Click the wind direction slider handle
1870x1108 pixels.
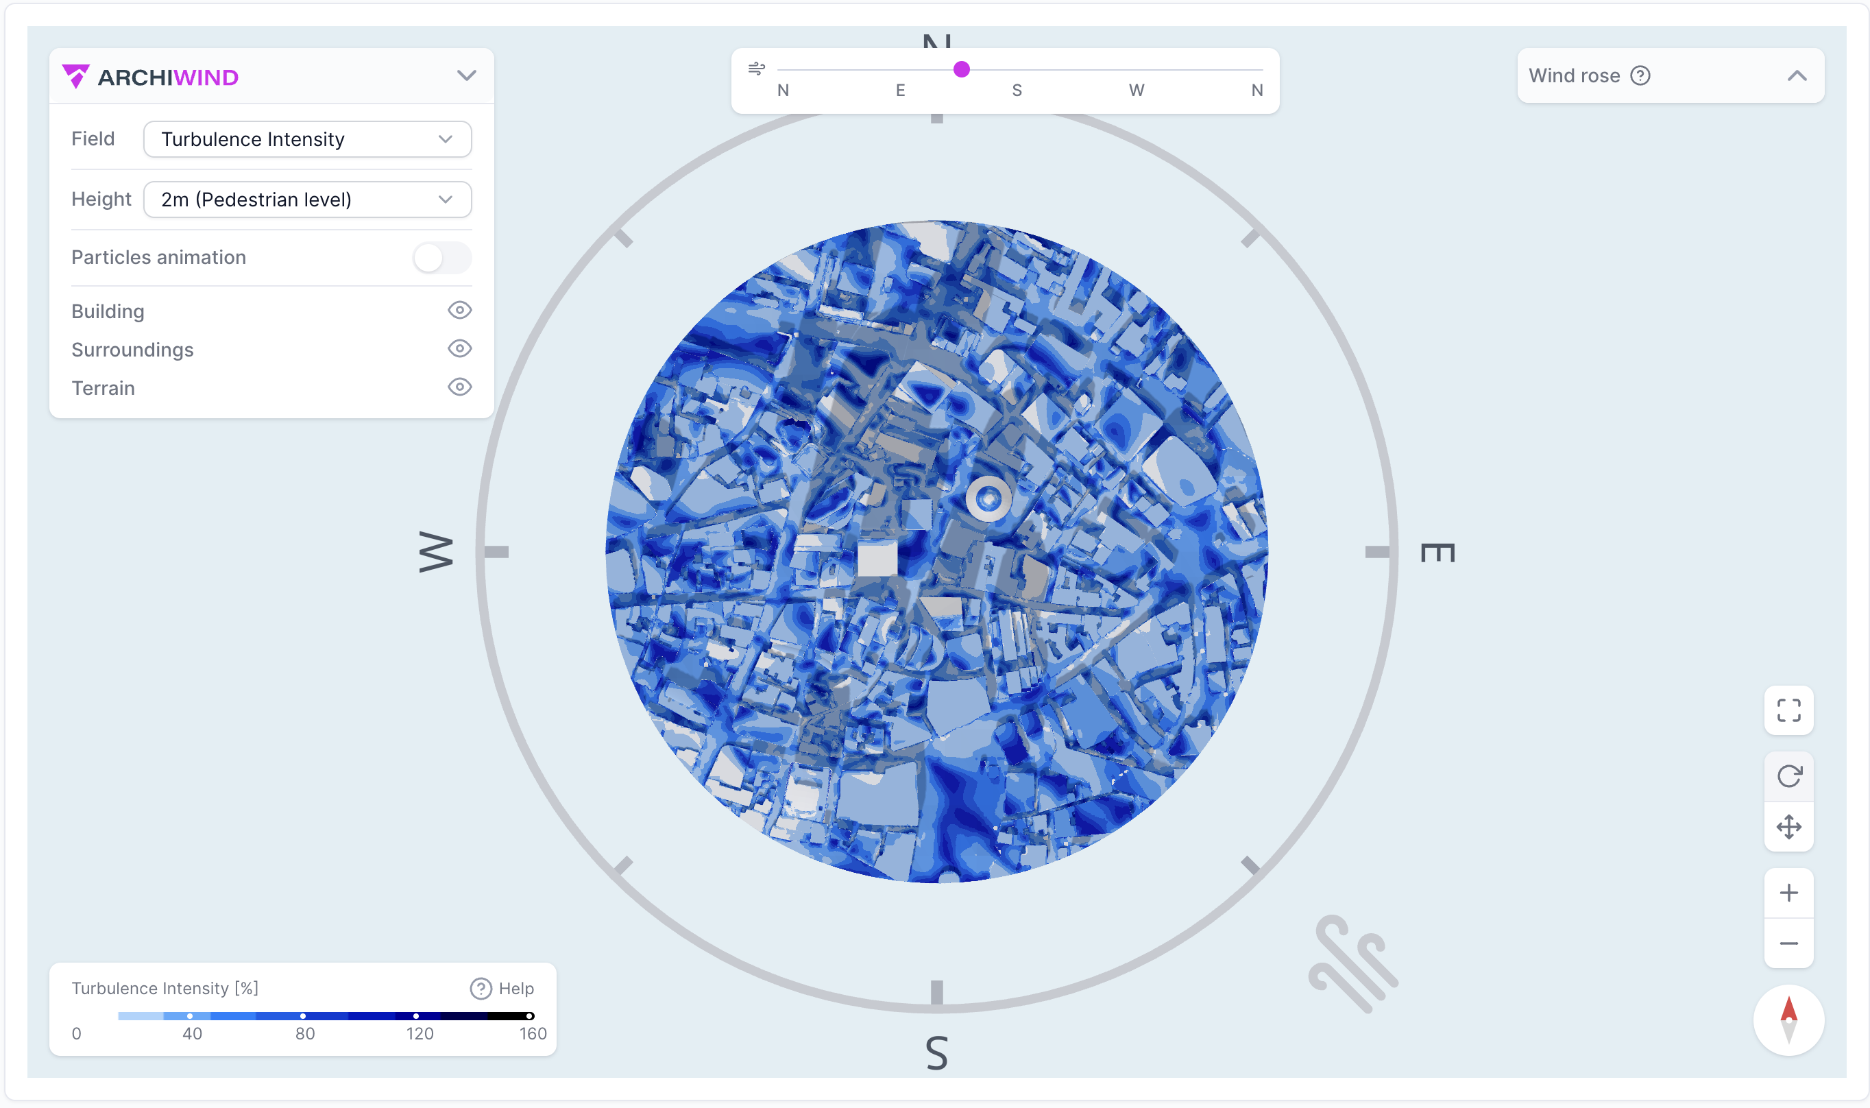point(961,69)
